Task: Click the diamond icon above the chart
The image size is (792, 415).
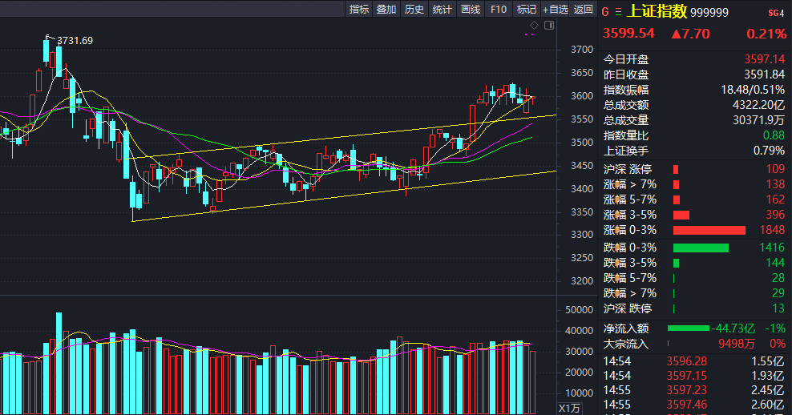Action: [x=534, y=26]
